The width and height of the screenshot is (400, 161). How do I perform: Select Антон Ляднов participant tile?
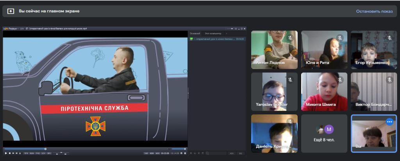tap(274, 50)
